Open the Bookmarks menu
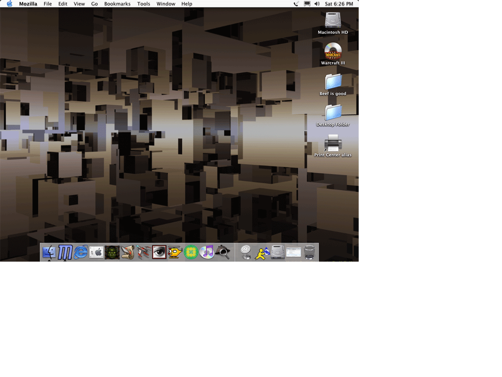The height and width of the screenshot is (377, 502). click(117, 4)
